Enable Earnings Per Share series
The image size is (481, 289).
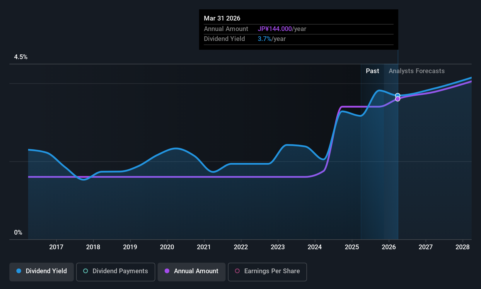(267, 271)
